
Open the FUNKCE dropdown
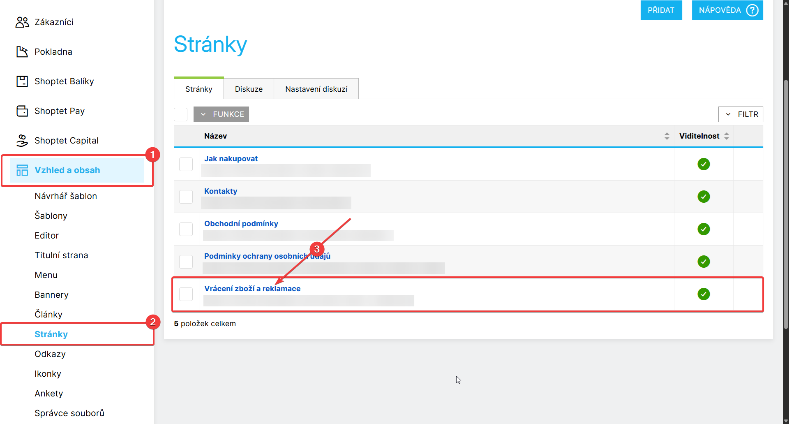[221, 114]
